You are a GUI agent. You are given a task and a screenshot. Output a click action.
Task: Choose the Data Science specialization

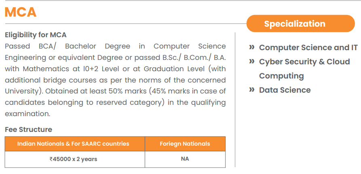(285, 90)
